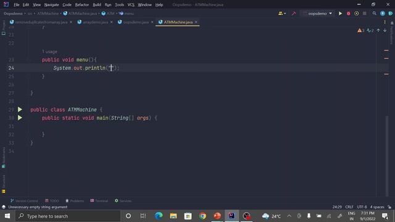Open the Help menu
Screen dimensions: 395x222
[159, 5]
